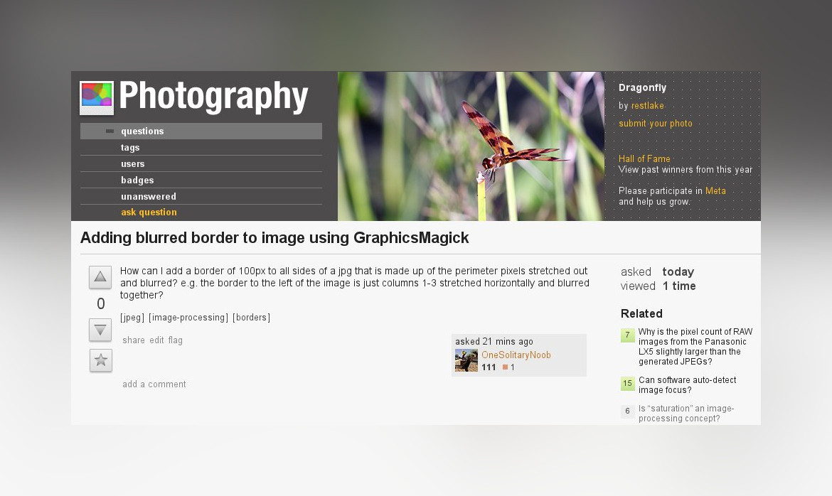Click the 'Related' sidebar heading
This screenshot has height=496, width=832.
[641, 313]
